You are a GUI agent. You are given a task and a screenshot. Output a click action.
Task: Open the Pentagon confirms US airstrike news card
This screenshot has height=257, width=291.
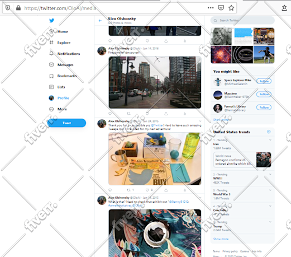click(x=242, y=160)
